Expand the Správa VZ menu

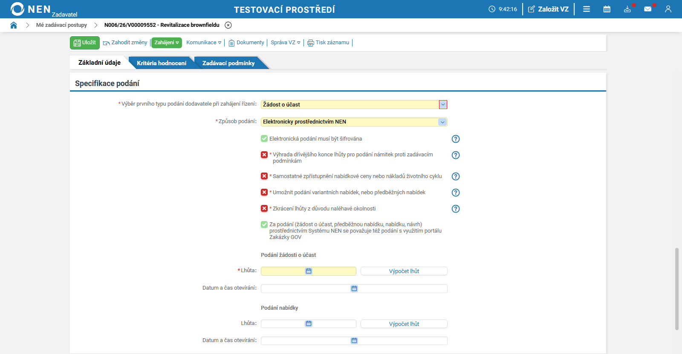pyautogui.click(x=286, y=43)
